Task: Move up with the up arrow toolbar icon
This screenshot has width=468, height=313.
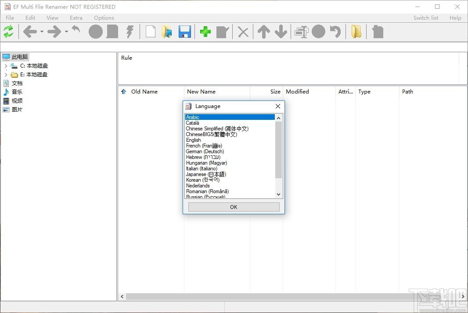Action: 264,32
